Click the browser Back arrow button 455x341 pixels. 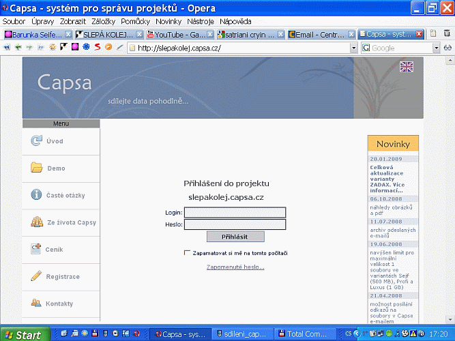18,47
